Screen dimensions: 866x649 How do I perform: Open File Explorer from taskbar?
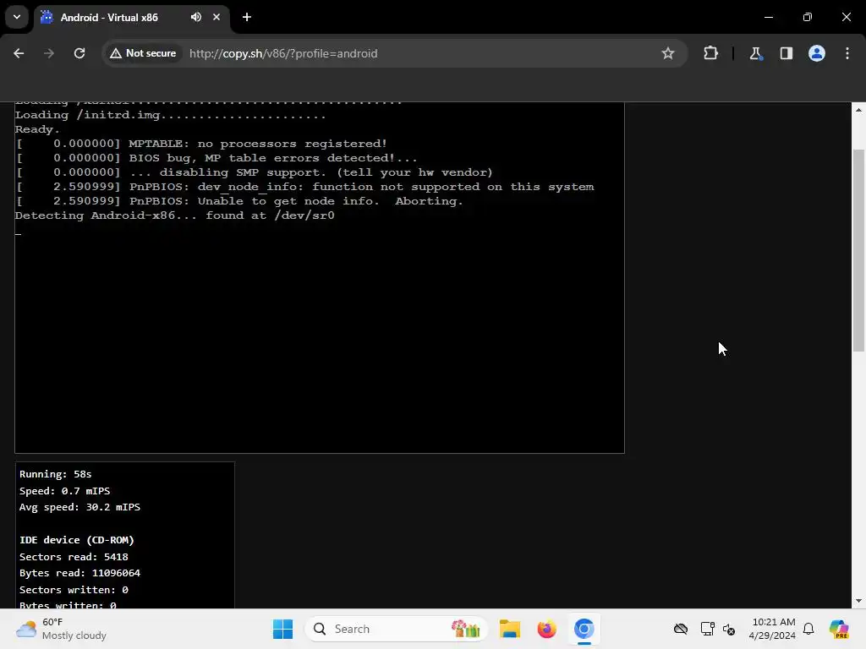point(510,629)
